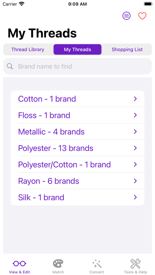The height and width of the screenshot is (275, 155).
Task: Click the magnifying glass search icon
Action: (x=10, y=66)
